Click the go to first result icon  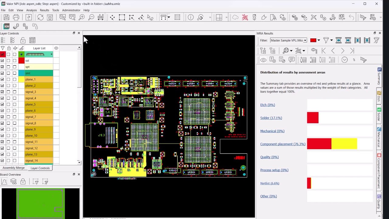323,51
